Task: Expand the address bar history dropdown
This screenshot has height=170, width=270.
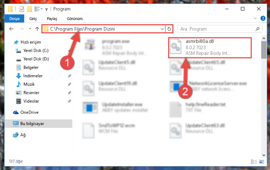Action: 162,29
